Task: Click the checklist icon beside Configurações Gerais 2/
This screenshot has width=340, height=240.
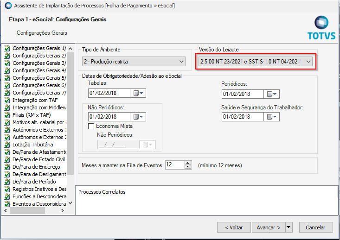Action: coord(7,56)
